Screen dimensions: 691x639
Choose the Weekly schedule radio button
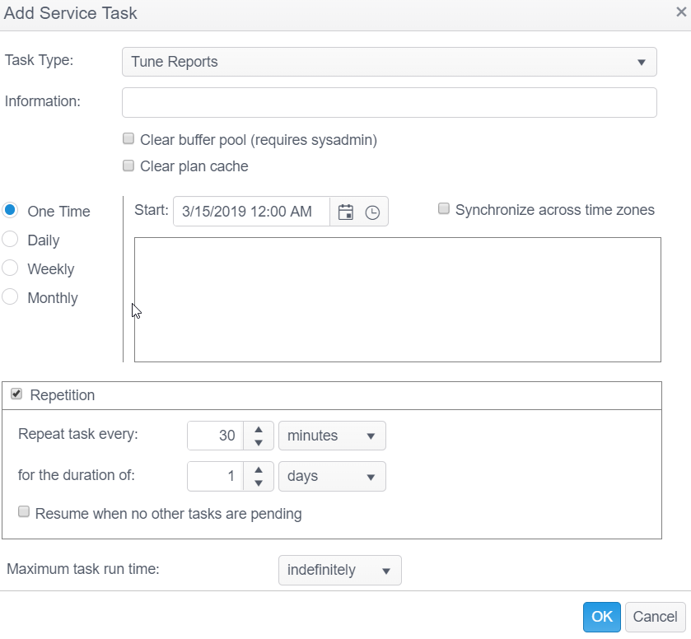click(10, 268)
